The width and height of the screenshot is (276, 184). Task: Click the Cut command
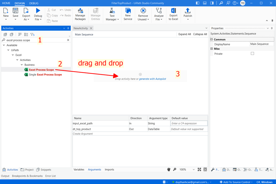[x=52, y=10]
